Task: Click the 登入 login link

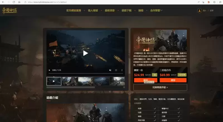Action: pos(205,11)
